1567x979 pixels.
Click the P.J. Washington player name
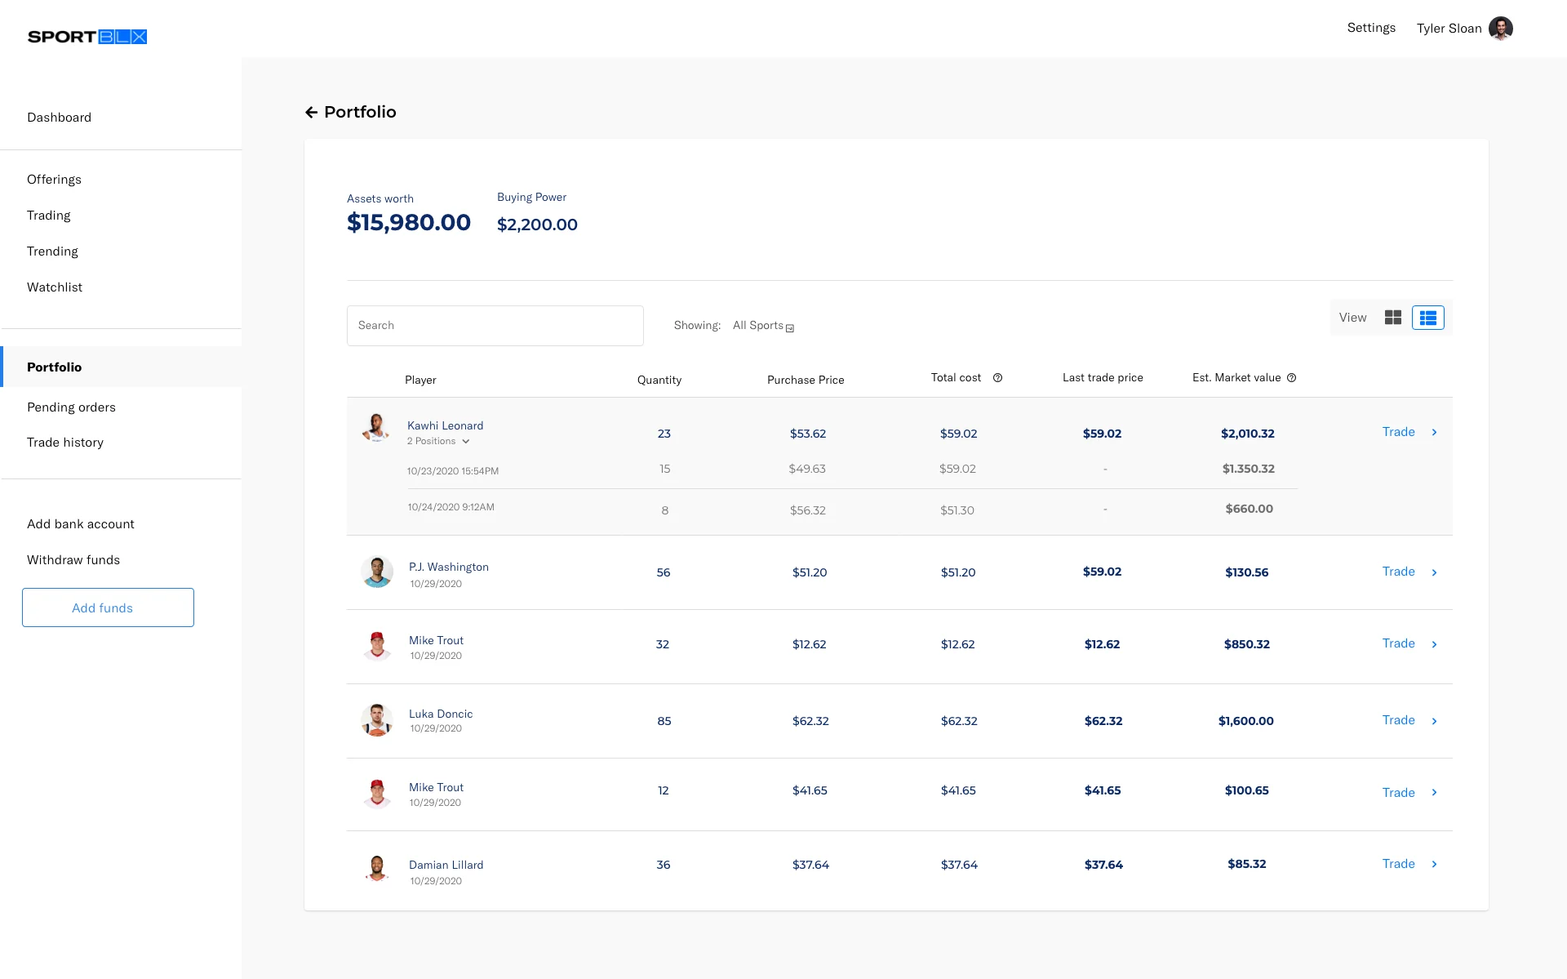(x=449, y=567)
